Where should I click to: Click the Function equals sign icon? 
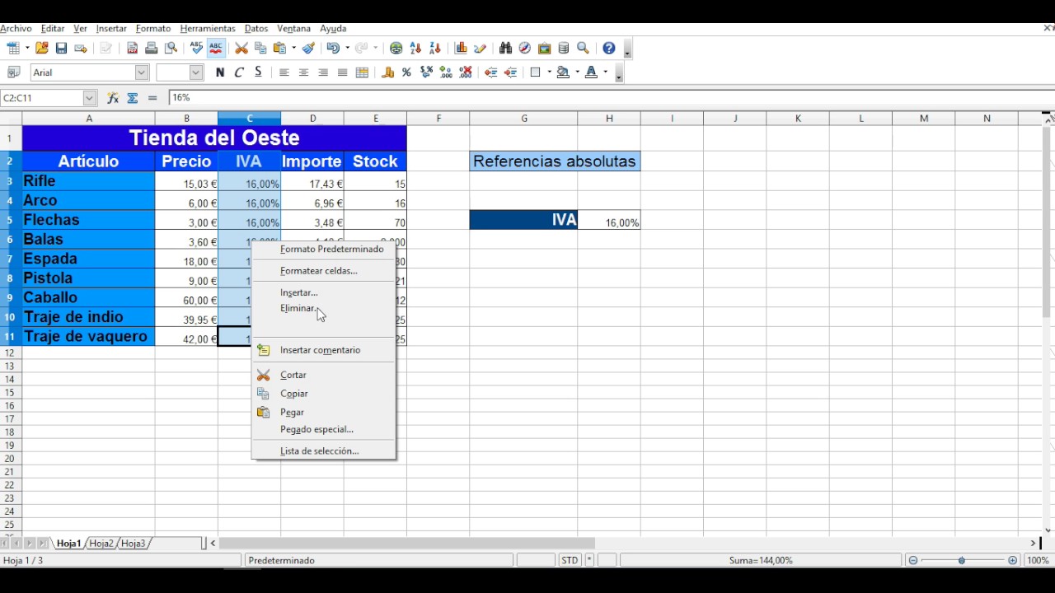pyautogui.click(x=152, y=98)
